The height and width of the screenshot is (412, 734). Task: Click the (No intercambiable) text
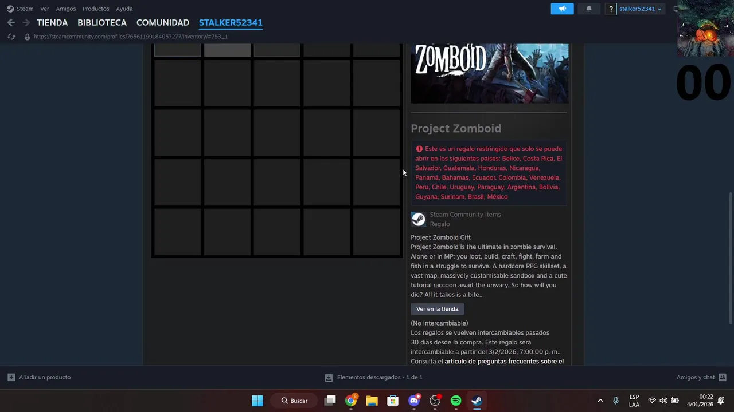tap(439, 323)
